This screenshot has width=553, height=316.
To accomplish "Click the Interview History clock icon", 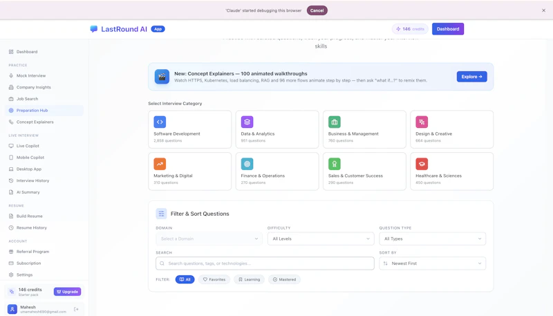I will [11, 180].
